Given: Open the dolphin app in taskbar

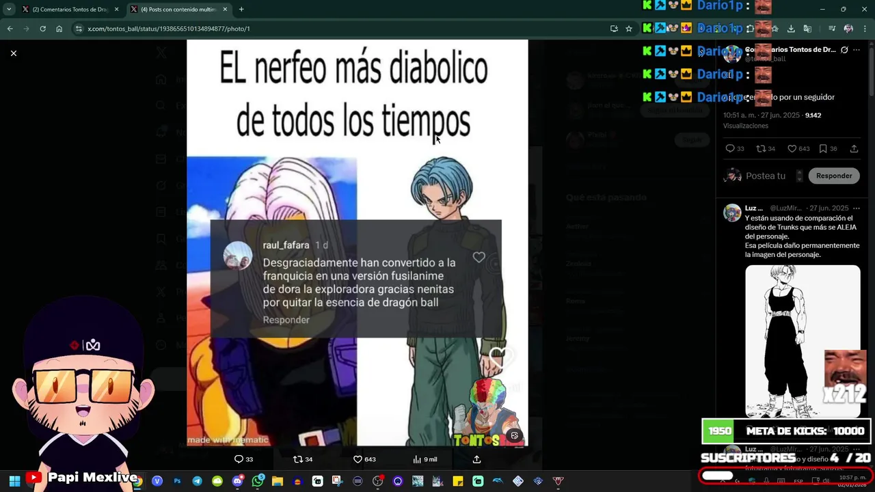Looking at the screenshot, I should (498, 481).
